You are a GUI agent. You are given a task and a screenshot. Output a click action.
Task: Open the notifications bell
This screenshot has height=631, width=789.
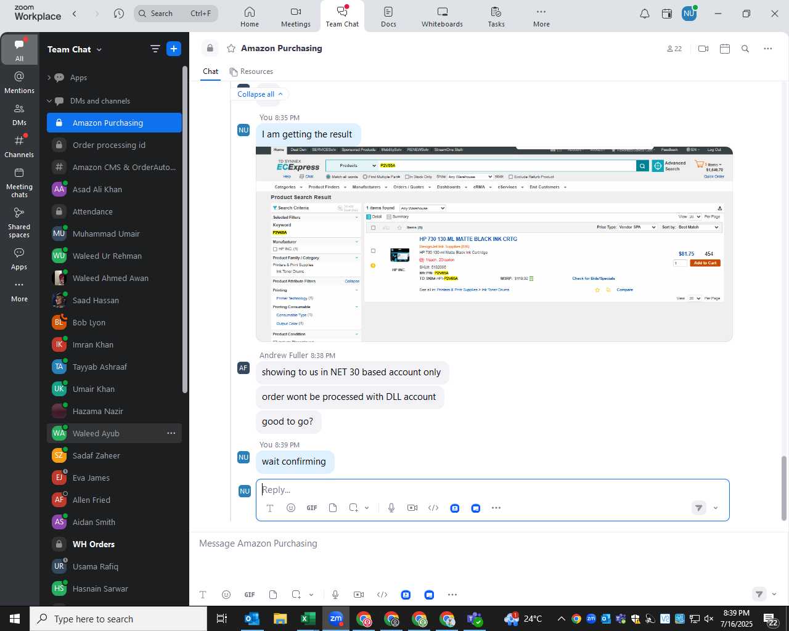tap(645, 14)
